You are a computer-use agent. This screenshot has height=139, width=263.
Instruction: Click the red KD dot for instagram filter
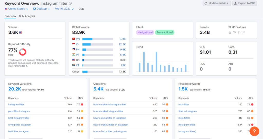[x=82, y=105]
